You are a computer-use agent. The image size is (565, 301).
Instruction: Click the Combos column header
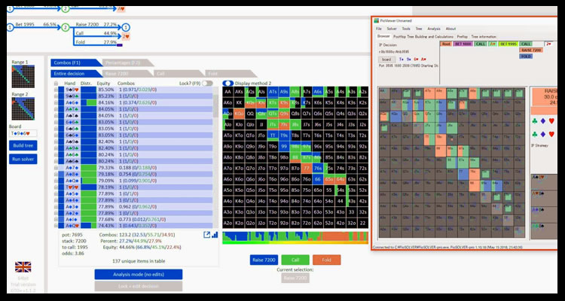[x=126, y=84]
